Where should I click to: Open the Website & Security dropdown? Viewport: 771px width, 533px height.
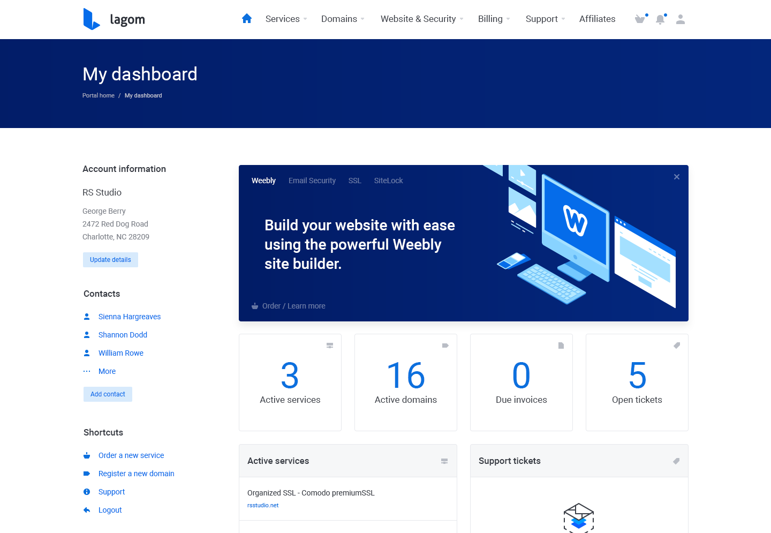(x=422, y=19)
